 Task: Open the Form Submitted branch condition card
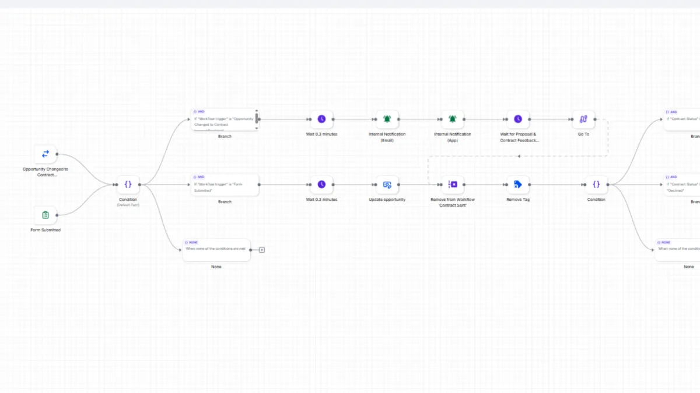225,185
